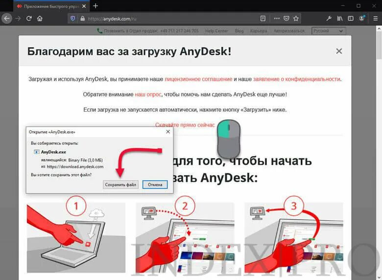The height and width of the screenshot is (280, 382).
Task: Click Скачайте прямо сейчас download link
Action: (185, 125)
